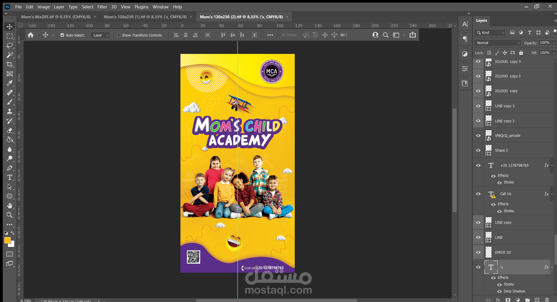The height and width of the screenshot is (302, 557).
Task: Add a layer mask icon
Action: [x=508, y=300]
